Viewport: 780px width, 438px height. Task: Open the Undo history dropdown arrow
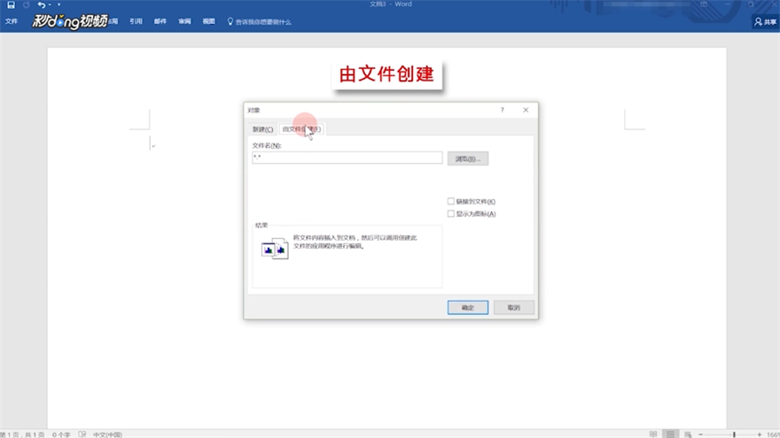(50, 5)
